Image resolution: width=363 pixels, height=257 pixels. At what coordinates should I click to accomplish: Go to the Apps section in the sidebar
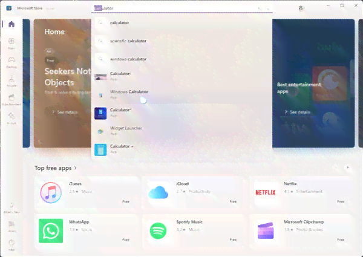coord(11,44)
